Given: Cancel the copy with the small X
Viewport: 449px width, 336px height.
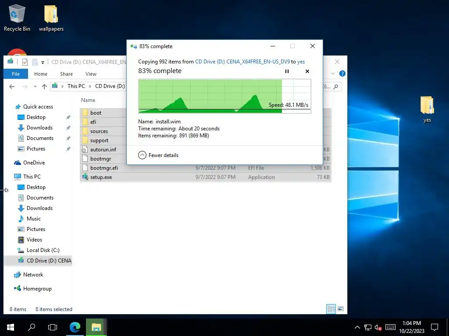Looking at the screenshot, I should (307, 71).
